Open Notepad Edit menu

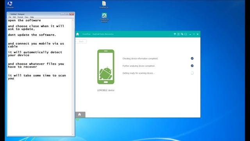pyautogui.click(x=14, y=17)
